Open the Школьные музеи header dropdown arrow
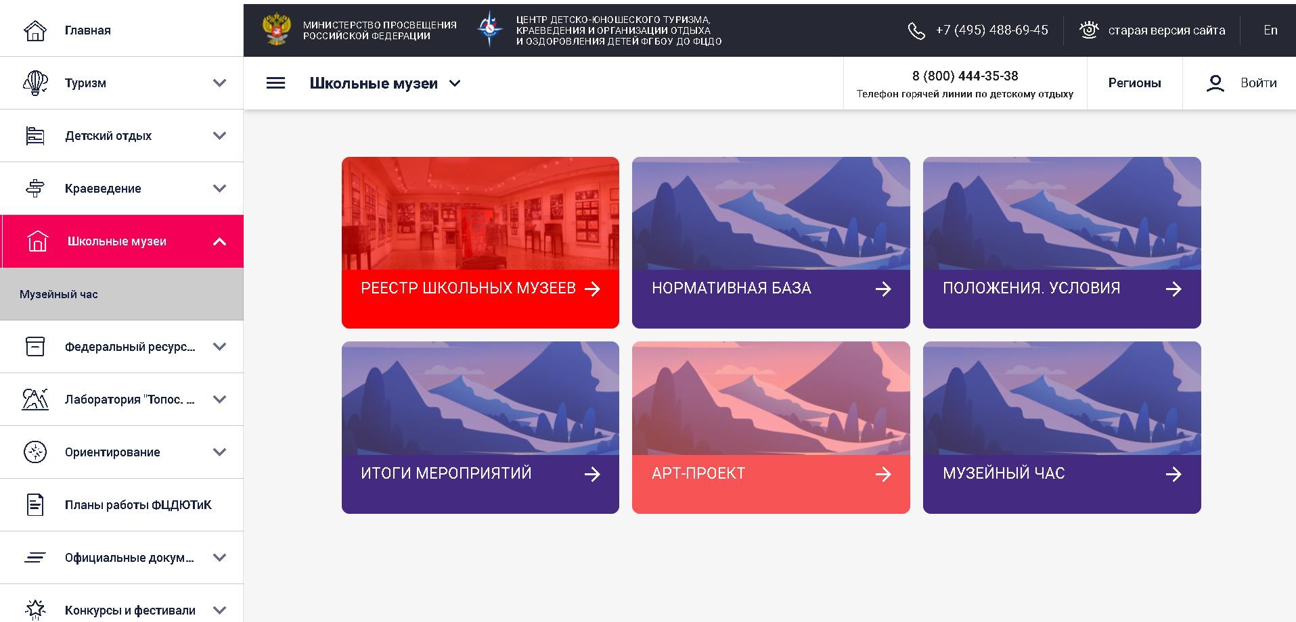 tap(455, 84)
